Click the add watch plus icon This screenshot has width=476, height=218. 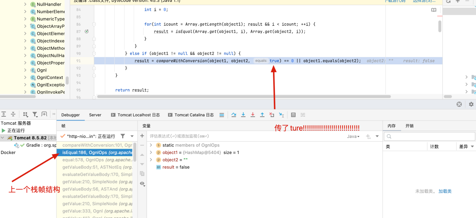tap(142, 136)
